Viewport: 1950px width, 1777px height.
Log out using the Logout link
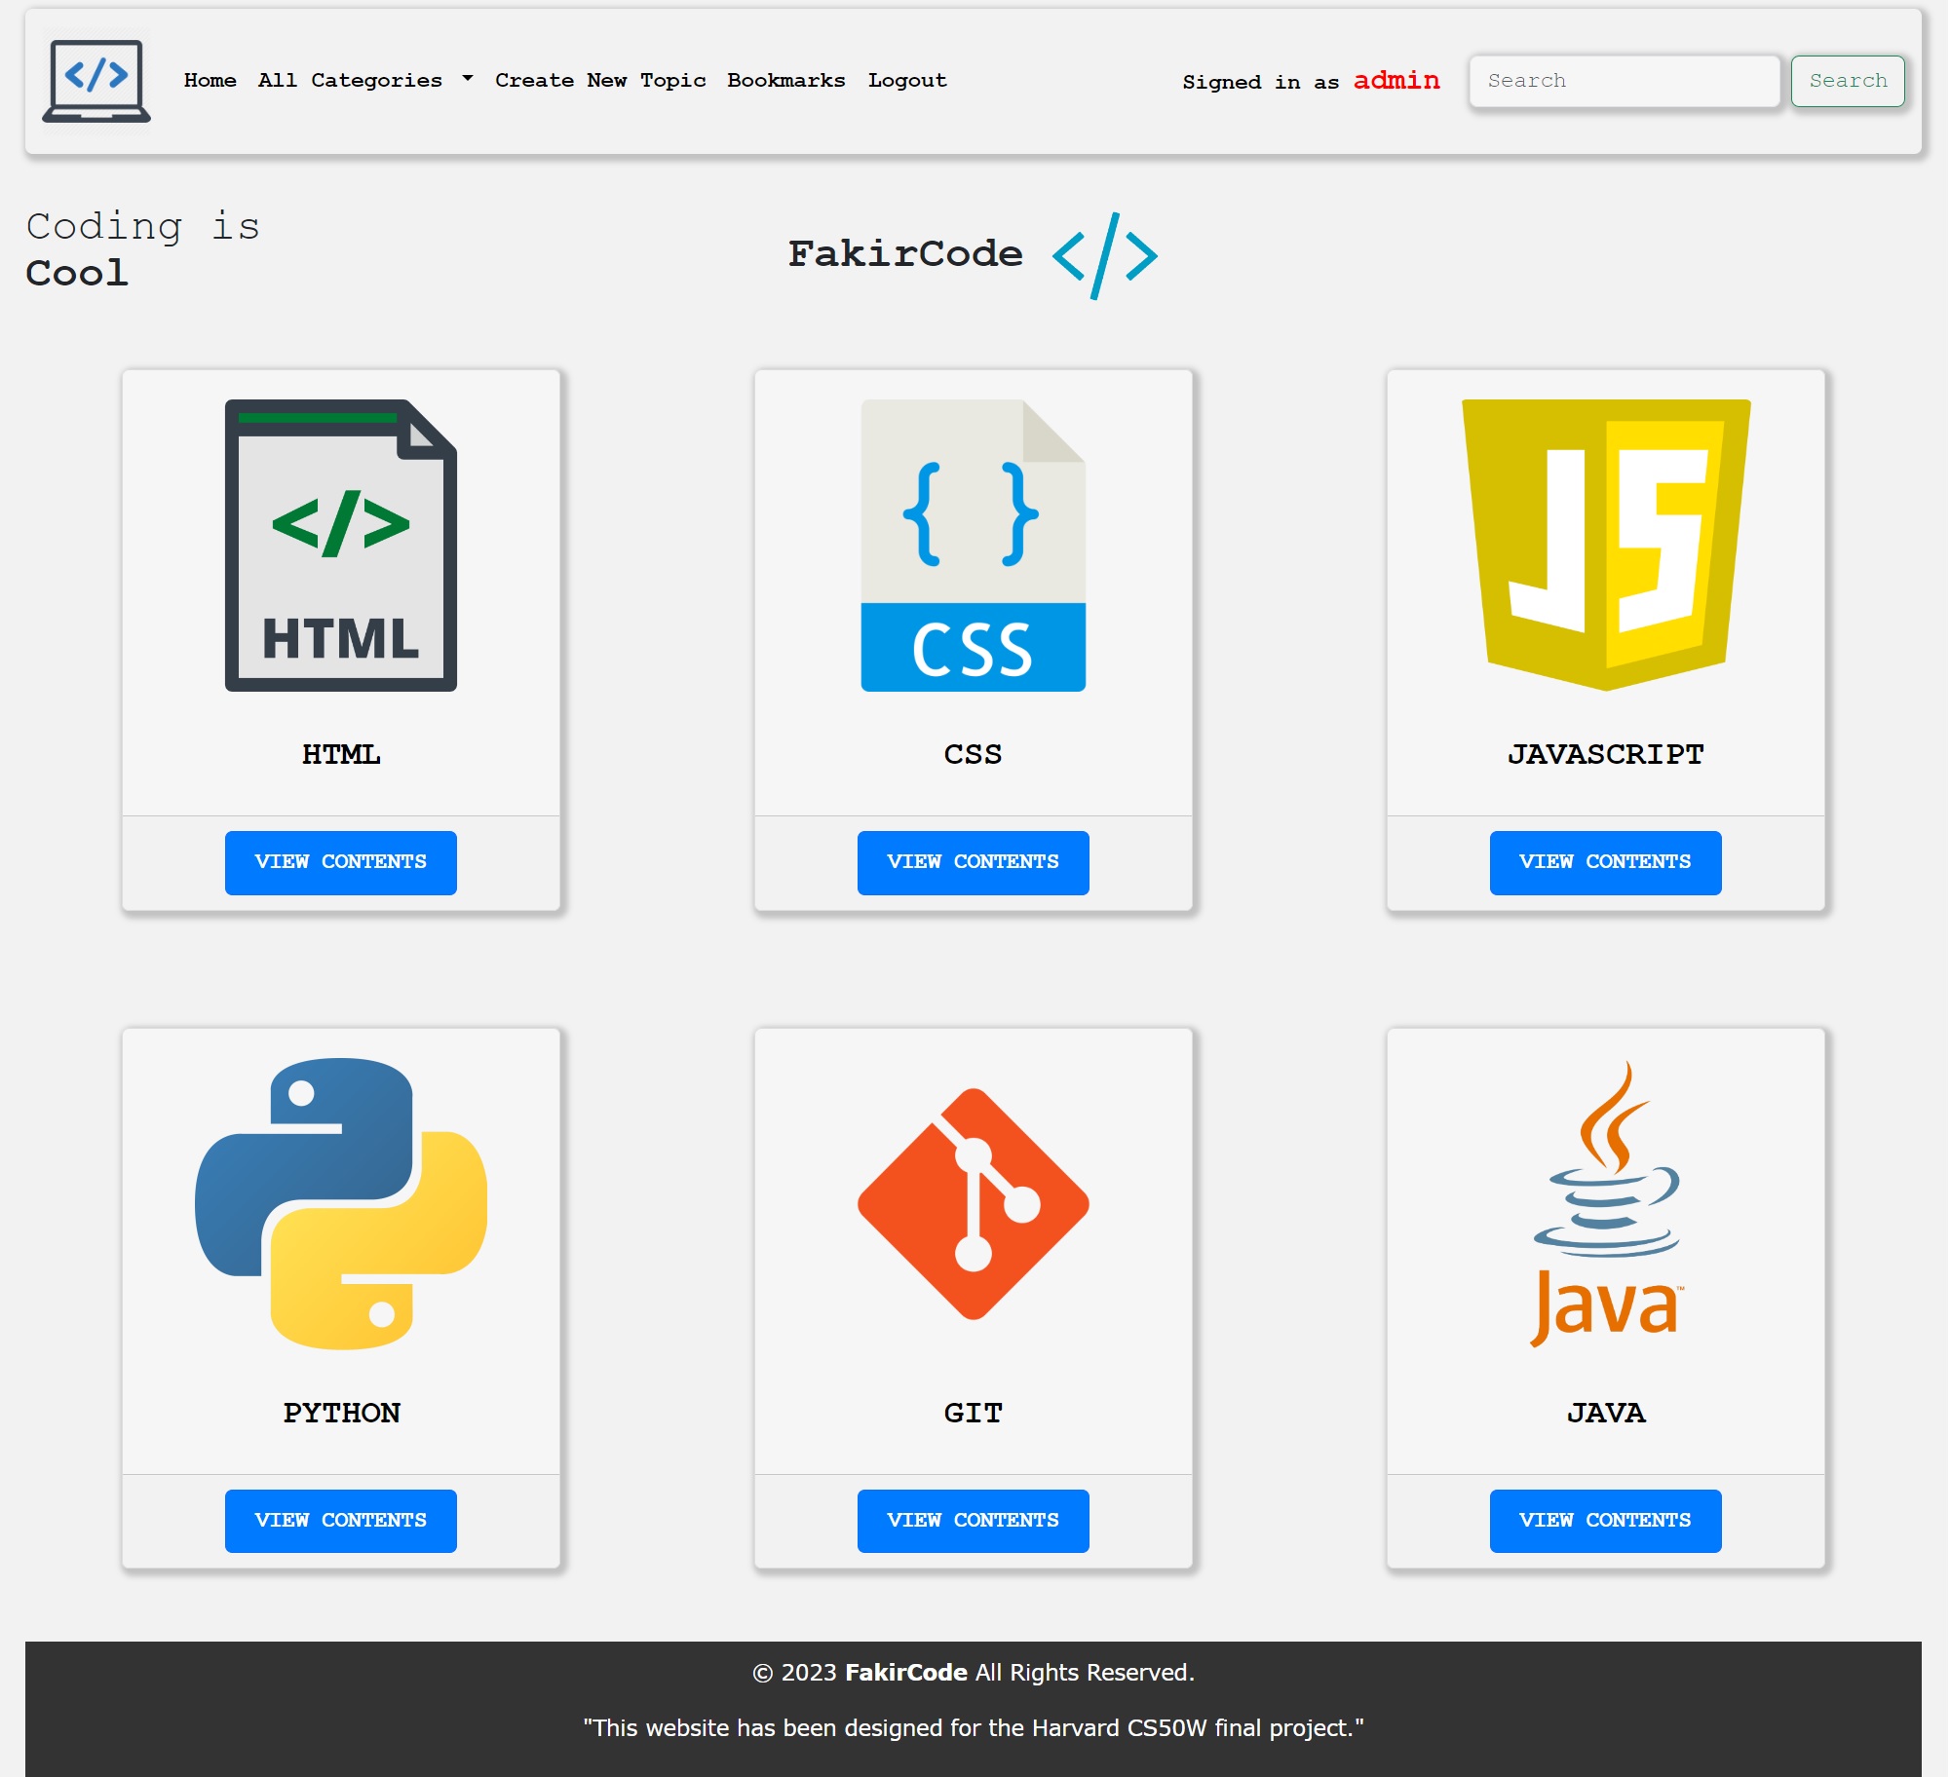click(x=906, y=81)
